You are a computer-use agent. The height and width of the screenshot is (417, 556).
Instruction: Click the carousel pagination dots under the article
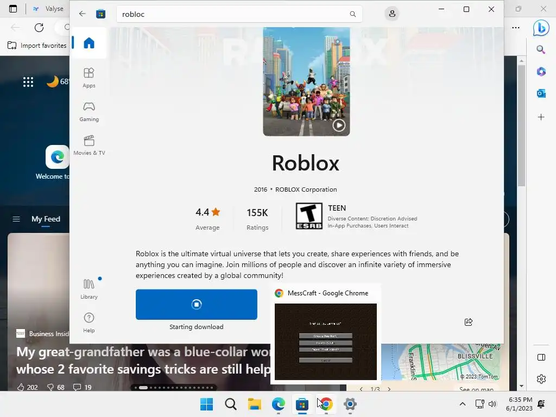(x=173, y=388)
